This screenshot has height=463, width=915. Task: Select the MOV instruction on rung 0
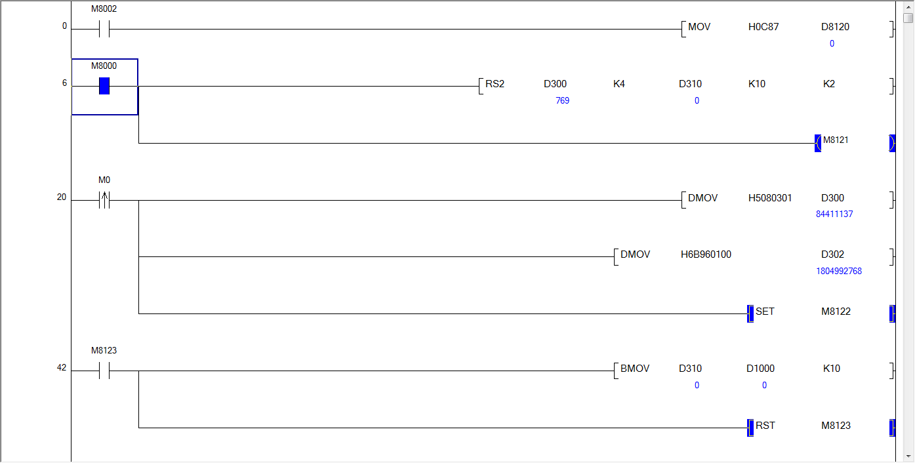699,27
